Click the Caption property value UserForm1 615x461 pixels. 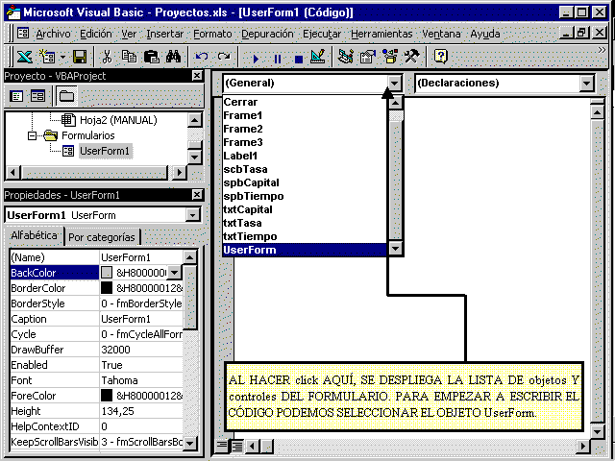pyautogui.click(x=141, y=319)
